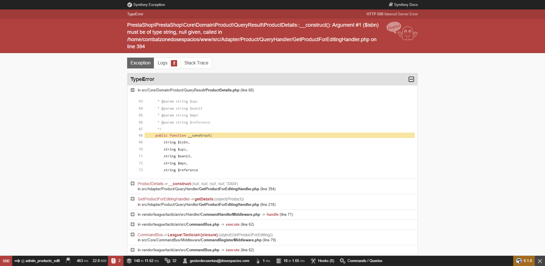Expand the CommandBus.php execute trace above the closure entry
This screenshot has width=545, height=266.
coord(133,224)
